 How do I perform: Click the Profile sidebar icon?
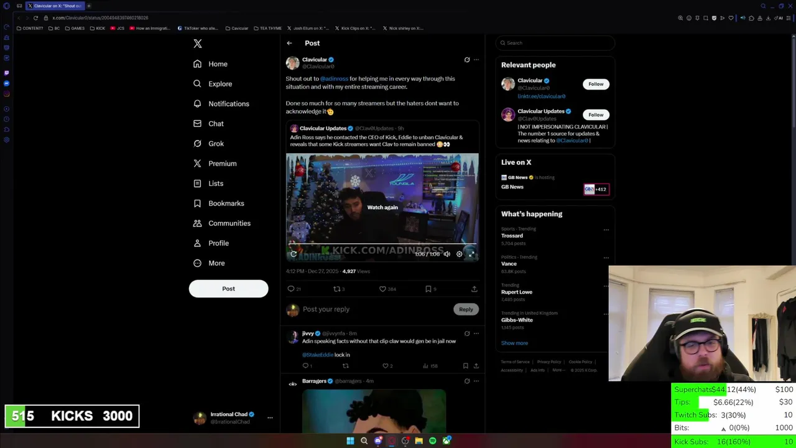click(197, 243)
